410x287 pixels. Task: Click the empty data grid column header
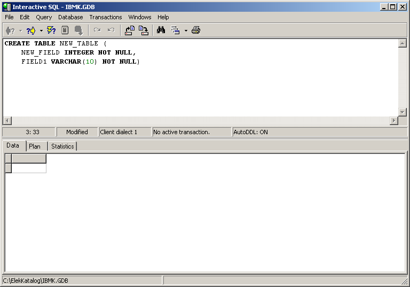[29, 159]
